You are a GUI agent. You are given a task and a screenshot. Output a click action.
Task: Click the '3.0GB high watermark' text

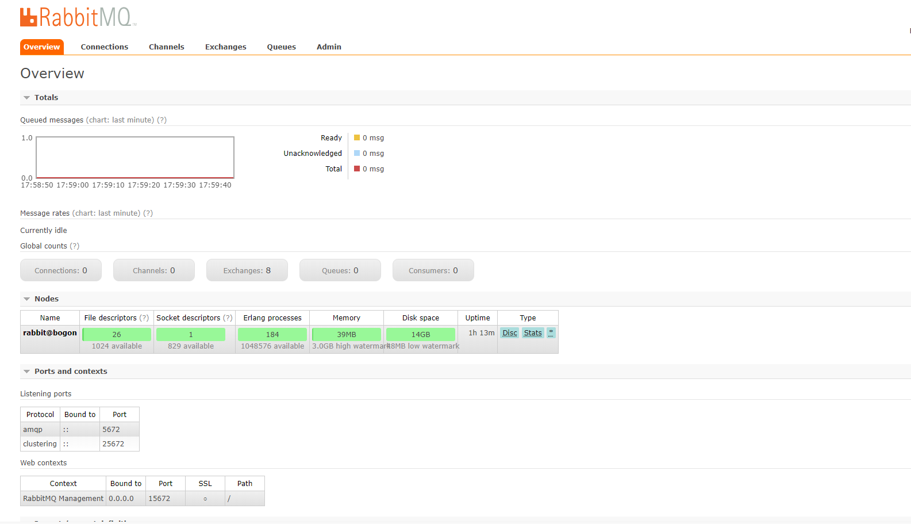click(351, 346)
